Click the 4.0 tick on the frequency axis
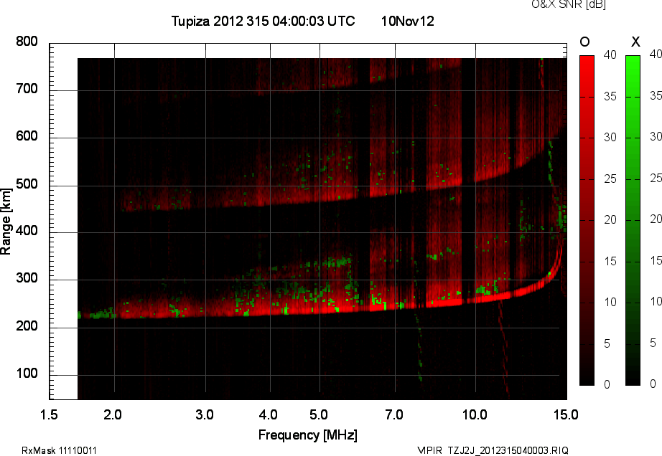Viewport: 662px width, 456px height. click(268, 414)
